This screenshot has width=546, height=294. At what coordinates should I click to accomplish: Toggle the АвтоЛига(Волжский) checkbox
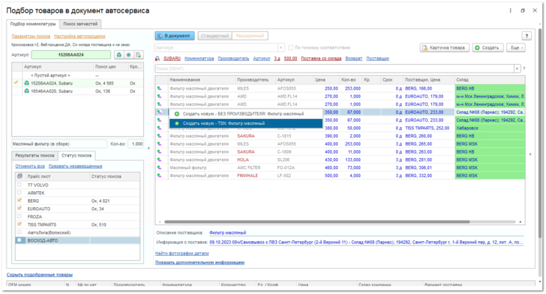(x=20, y=232)
